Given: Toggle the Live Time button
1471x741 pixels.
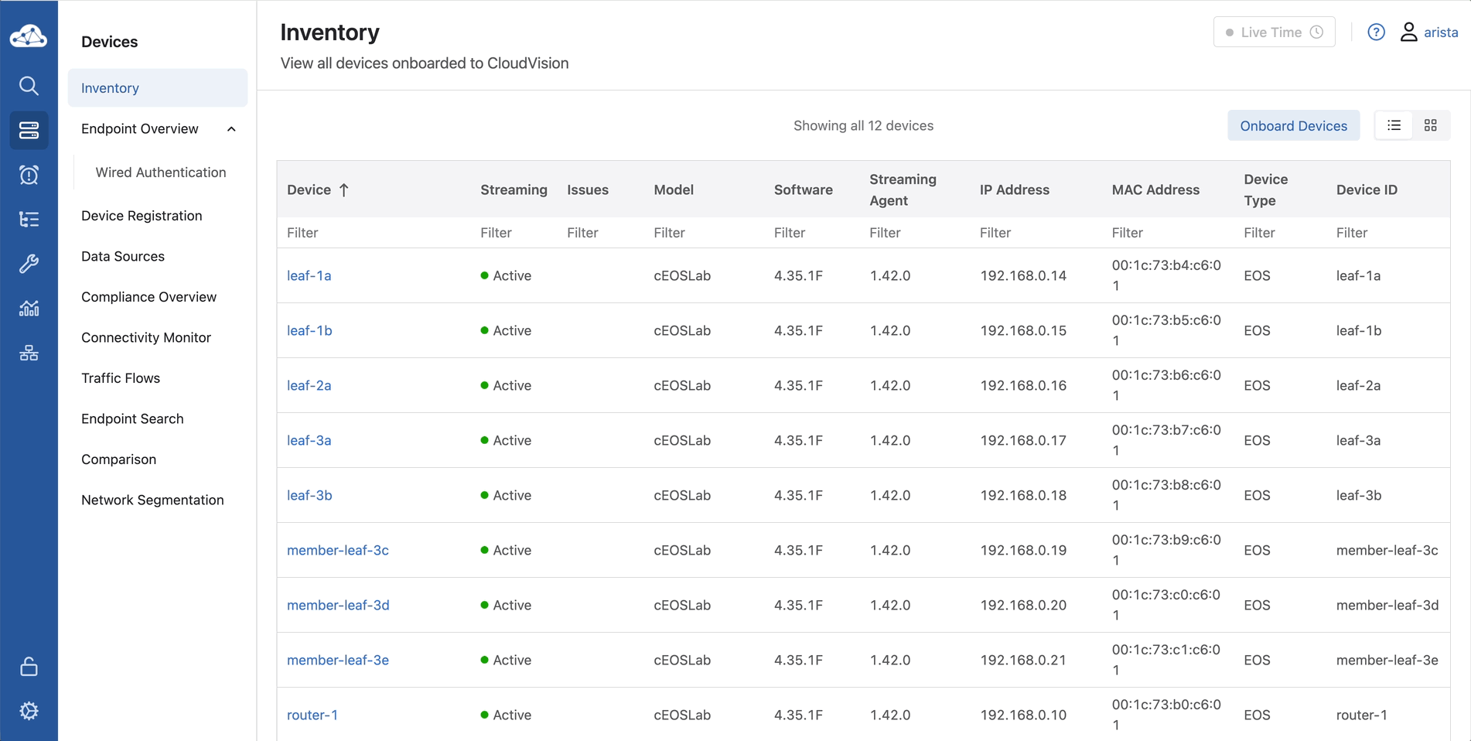Looking at the screenshot, I should 1274,32.
